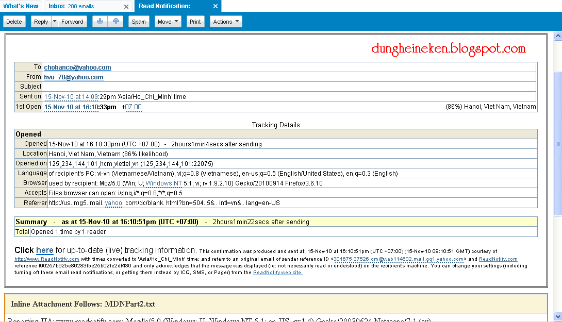562x322 pixels.
Task: Open ReadNotify.com link after 'and'
Action: pyautogui.click(x=498, y=259)
